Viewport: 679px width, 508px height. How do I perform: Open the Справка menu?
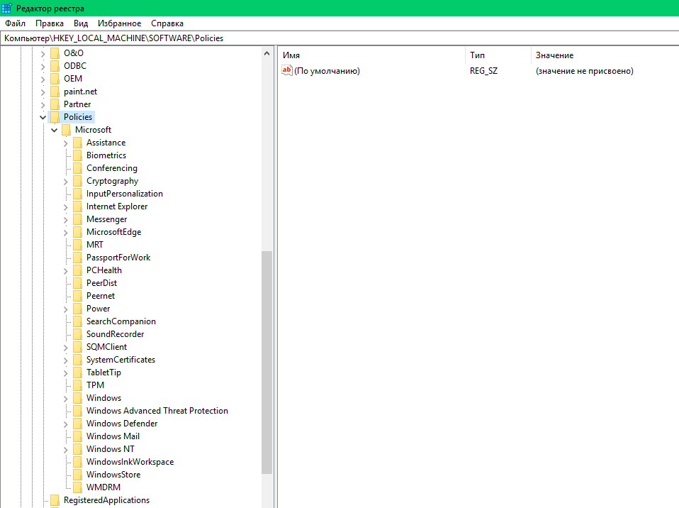(x=167, y=23)
